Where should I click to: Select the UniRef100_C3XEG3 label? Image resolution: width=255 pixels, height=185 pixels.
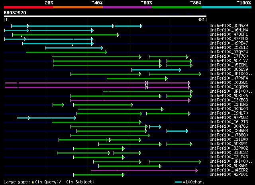click(229, 100)
